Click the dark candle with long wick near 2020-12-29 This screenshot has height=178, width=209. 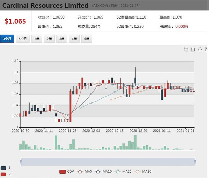point(135,81)
